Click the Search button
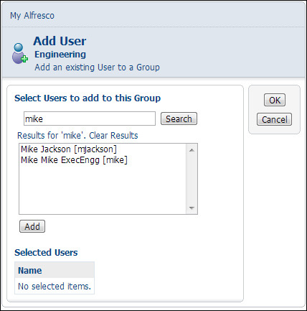Screen dimensions: 307x311 pos(179,119)
